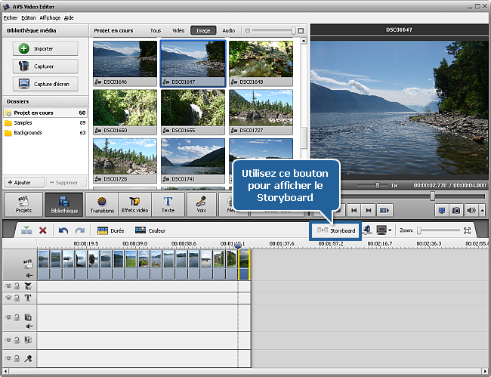Open the Transitions panel
The width and height of the screenshot is (491, 377).
pos(100,204)
